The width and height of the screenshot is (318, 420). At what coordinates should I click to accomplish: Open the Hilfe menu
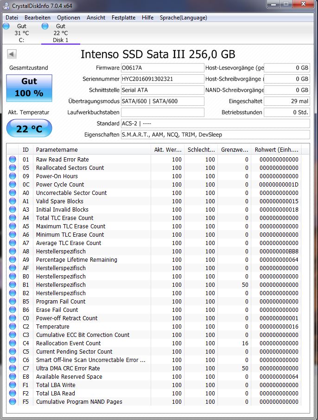click(147, 18)
